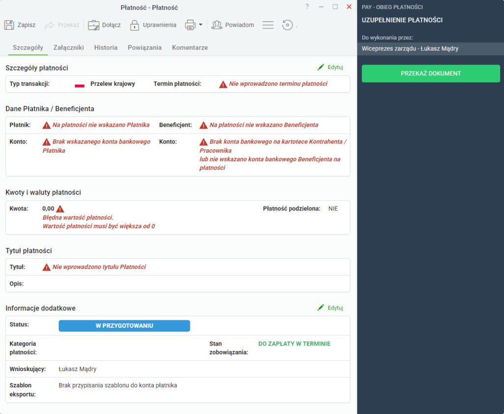The height and width of the screenshot is (414, 504).
Task: Click 'Nie wprowadzono tytułu Płatności' message
Action: [x=99, y=267]
